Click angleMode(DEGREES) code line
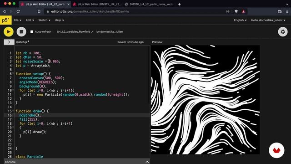Viewport: 291px width, 164px height. (38, 82)
